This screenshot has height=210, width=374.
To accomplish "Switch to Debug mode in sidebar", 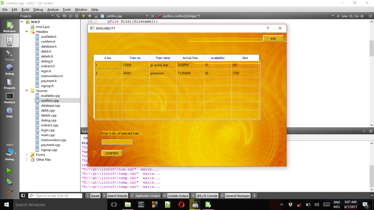I will [x=10, y=69].
